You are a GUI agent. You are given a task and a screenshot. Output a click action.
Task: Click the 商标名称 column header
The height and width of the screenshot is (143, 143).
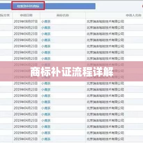point(63,15)
